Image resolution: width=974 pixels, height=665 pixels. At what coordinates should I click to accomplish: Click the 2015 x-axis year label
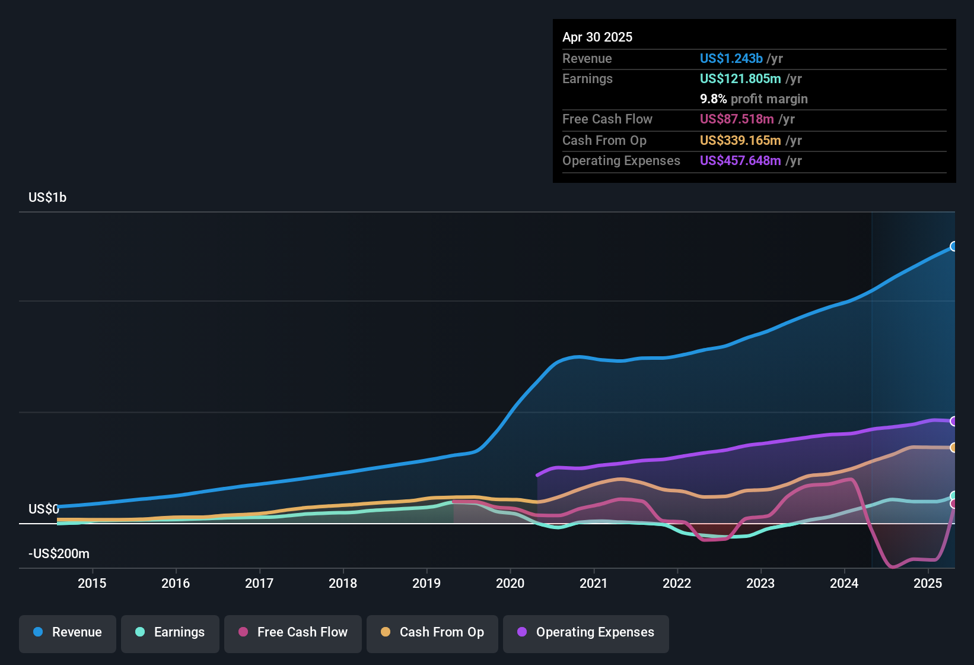(92, 583)
